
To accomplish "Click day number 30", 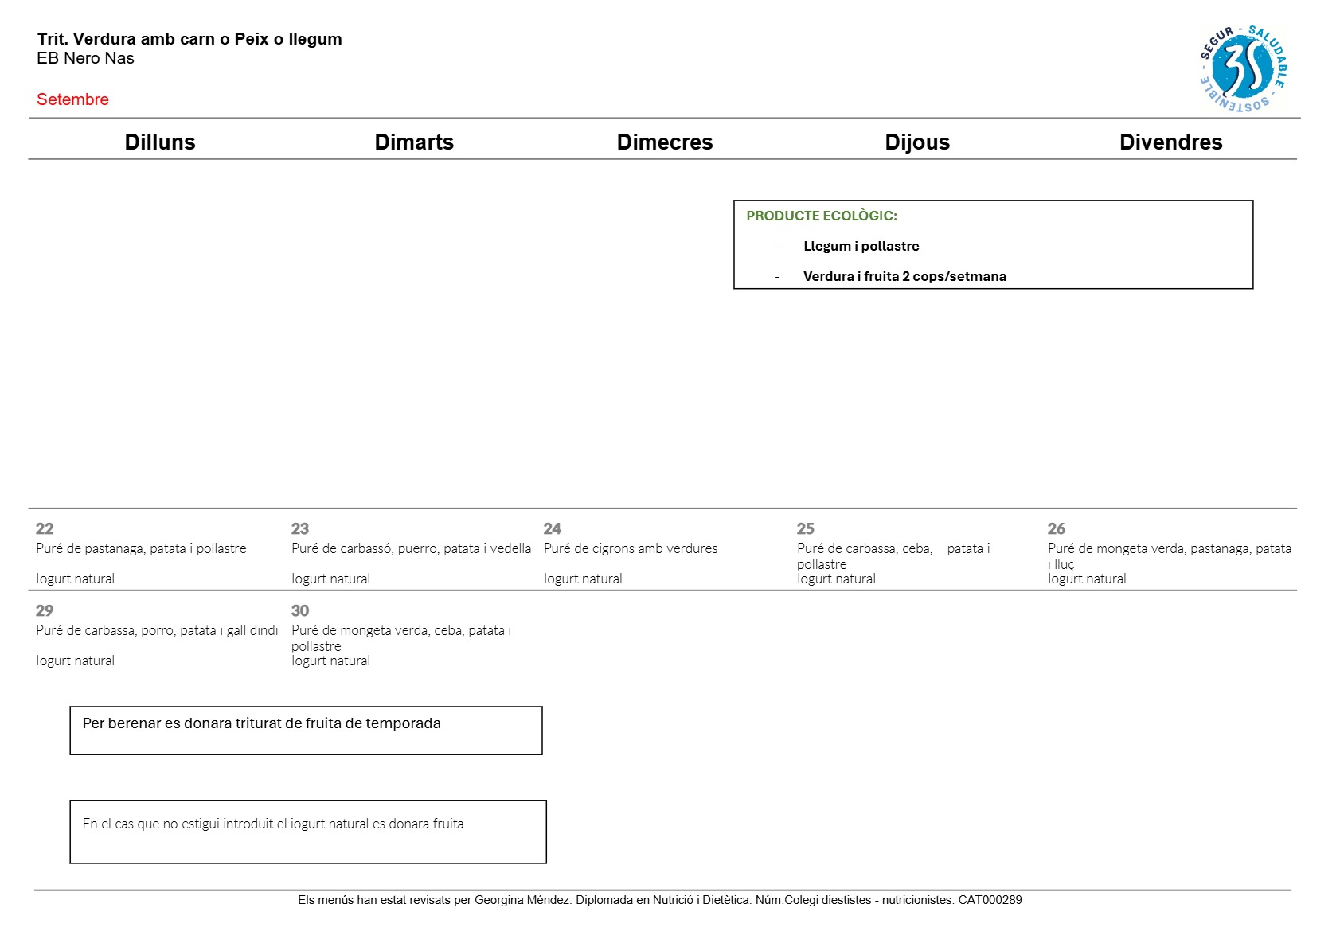I will (x=300, y=610).
